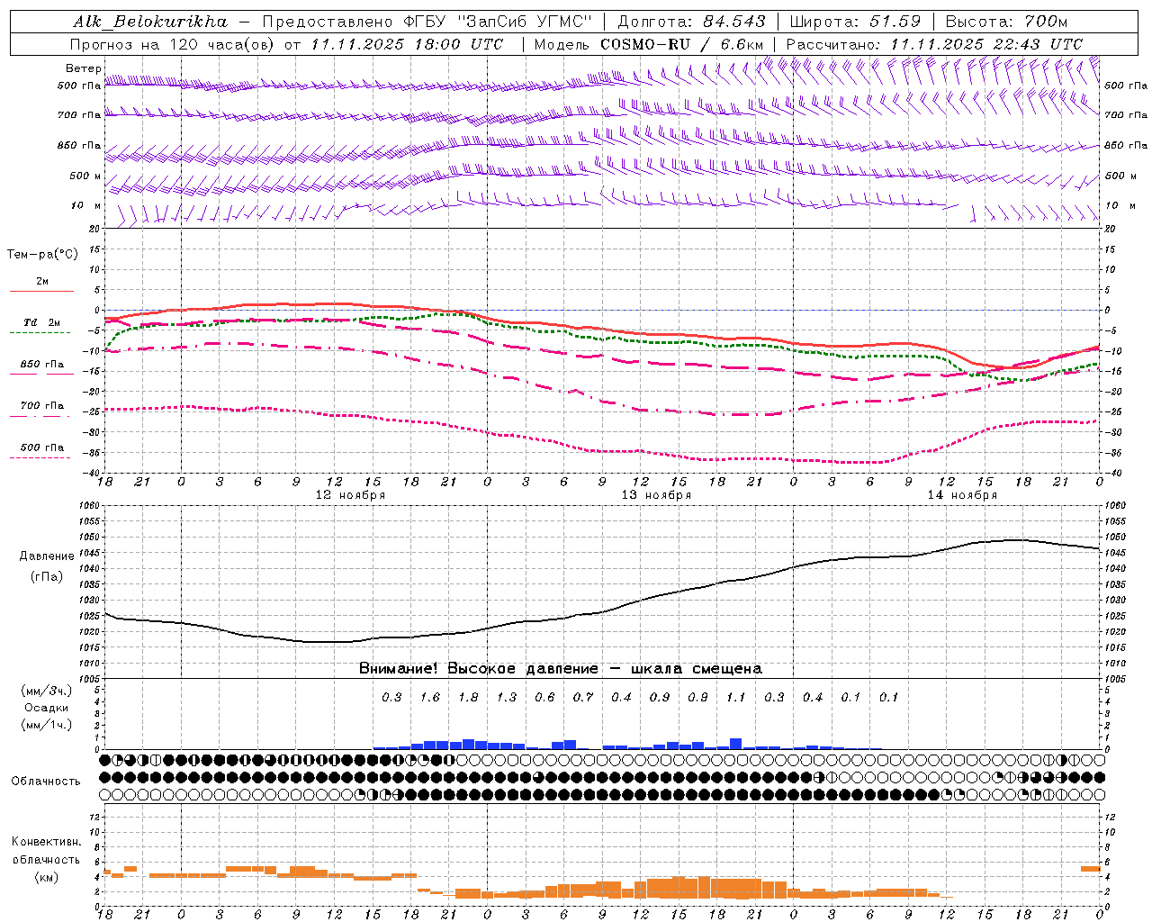Click the longitude value Долгота: 84.543
This screenshot has height=922, width=1152.
pyautogui.click(x=691, y=22)
